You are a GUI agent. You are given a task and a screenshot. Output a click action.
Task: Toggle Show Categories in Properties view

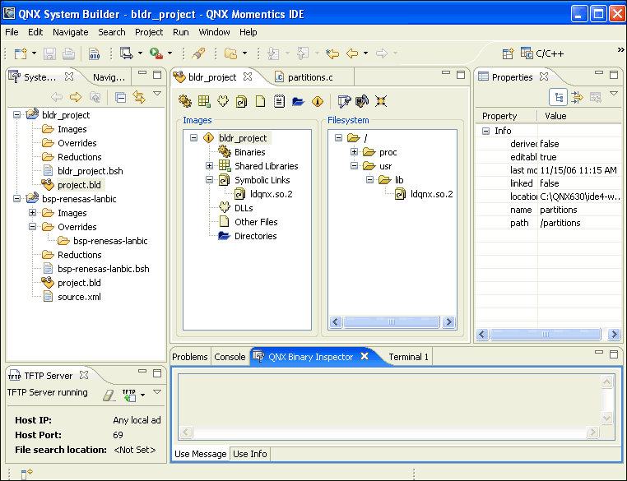tap(559, 97)
